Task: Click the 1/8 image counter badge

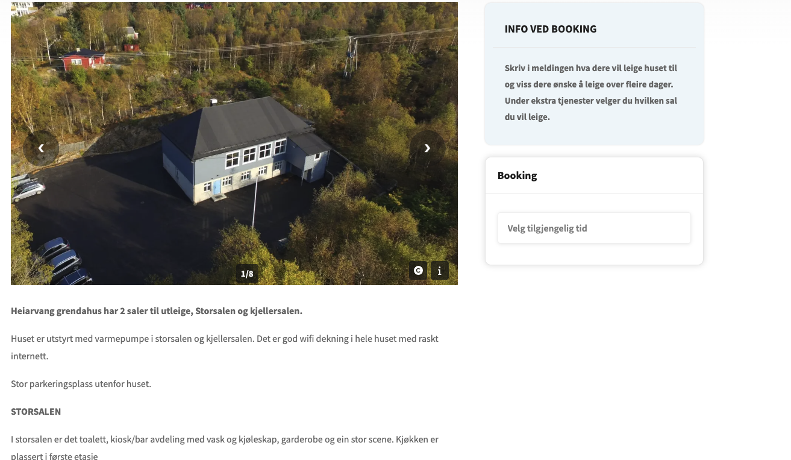Action: pyautogui.click(x=247, y=274)
